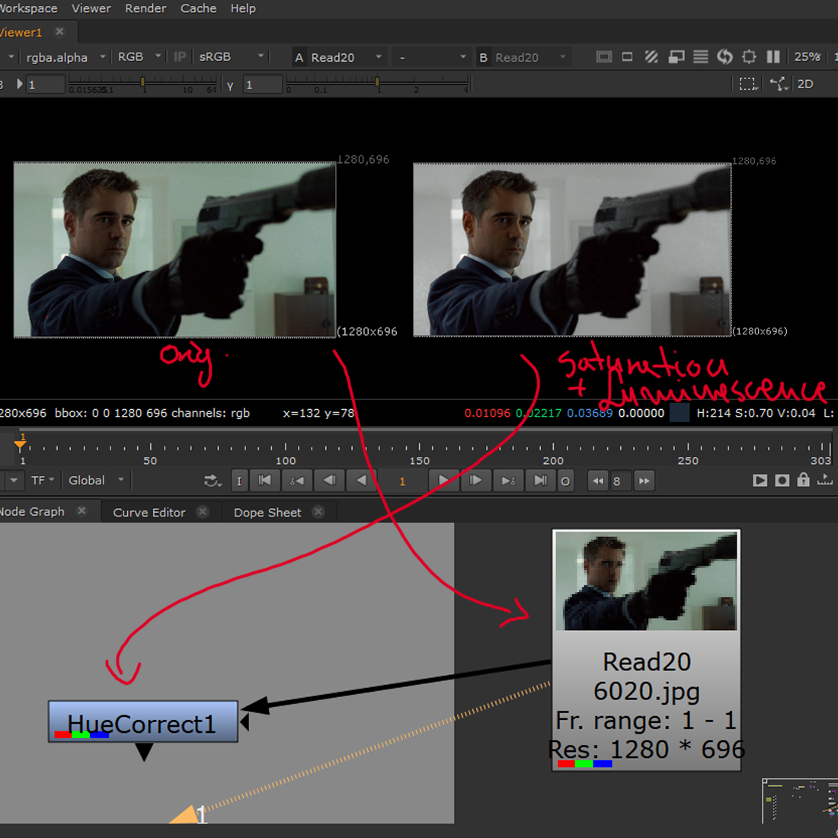This screenshot has width=838, height=838.
Task: Open the Workspace menu
Action: point(27,8)
